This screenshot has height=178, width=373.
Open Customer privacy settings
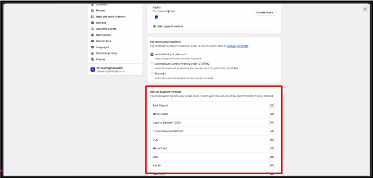(107, 53)
